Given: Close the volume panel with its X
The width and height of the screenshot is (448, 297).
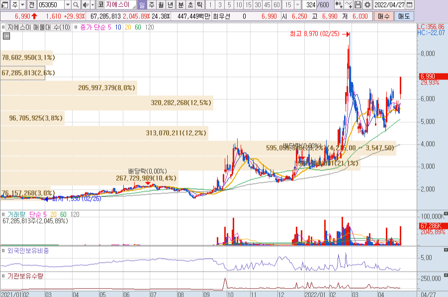Looking at the screenshot, I should 446,214.
